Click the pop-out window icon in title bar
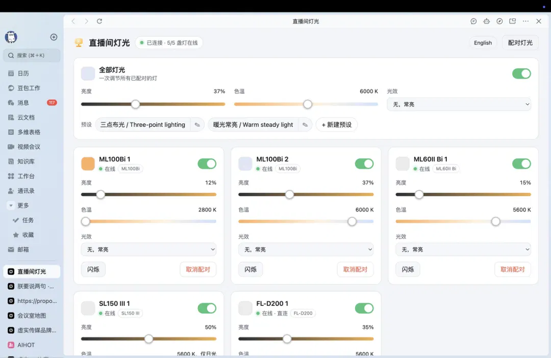 (512, 21)
